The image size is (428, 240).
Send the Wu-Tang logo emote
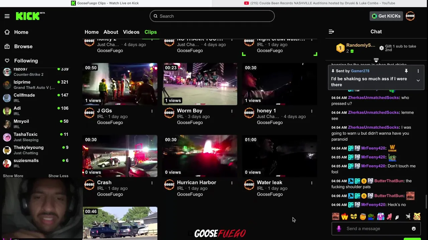[x=354, y=217]
